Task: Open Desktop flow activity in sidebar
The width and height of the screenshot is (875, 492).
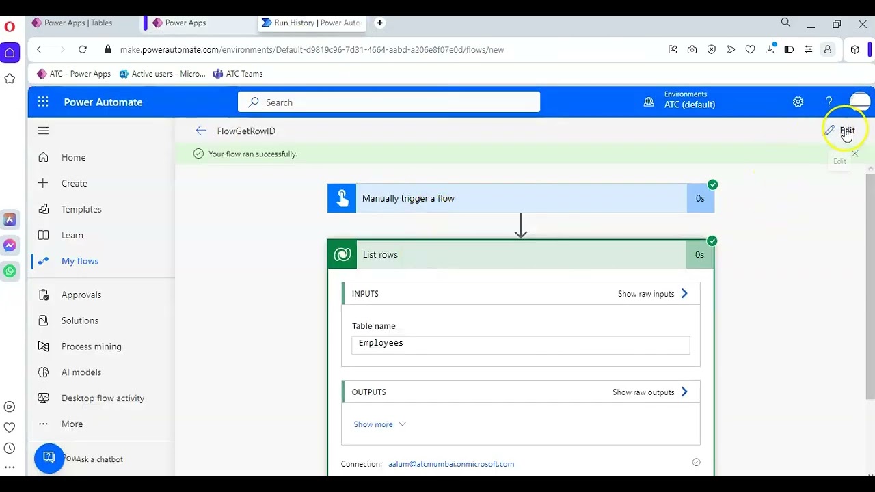Action: pyautogui.click(x=101, y=398)
